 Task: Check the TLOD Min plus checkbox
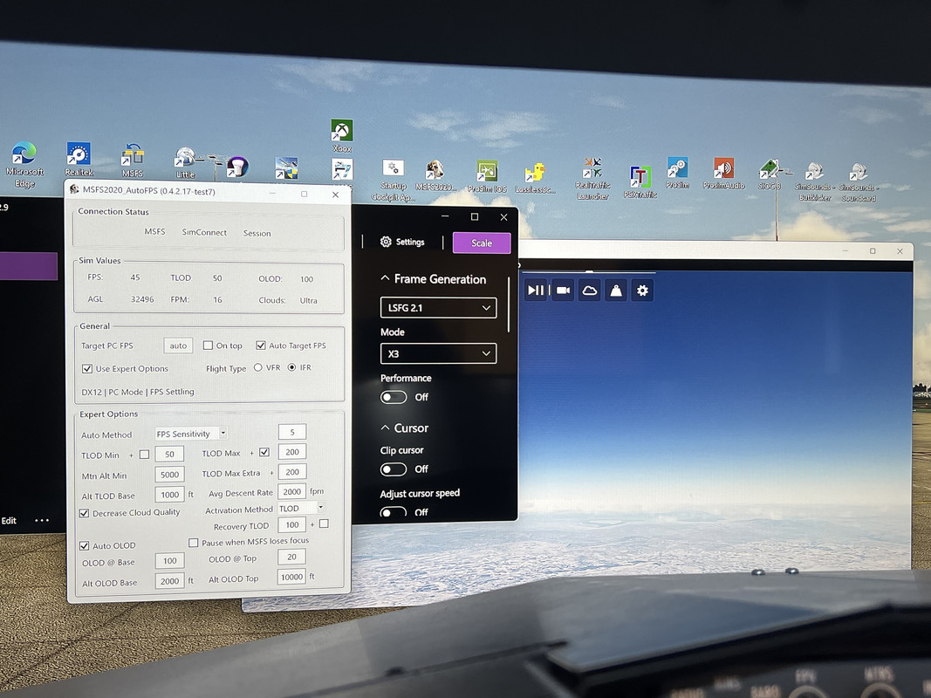[x=144, y=454]
